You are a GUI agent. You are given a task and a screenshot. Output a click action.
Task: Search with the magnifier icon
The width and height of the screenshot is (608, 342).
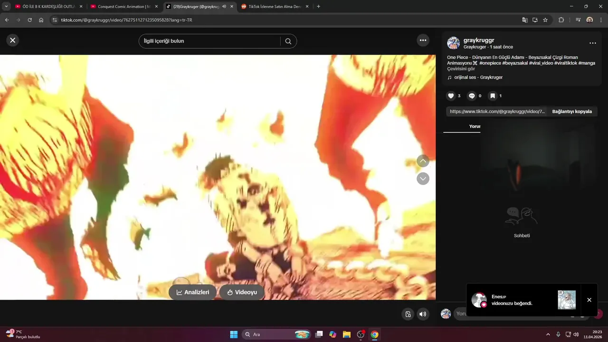tap(288, 41)
